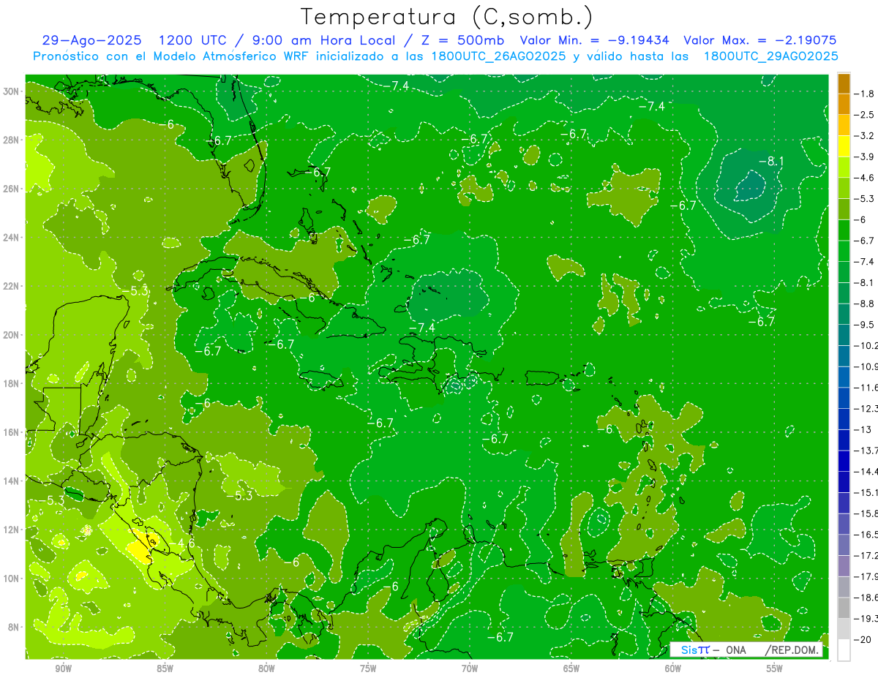Screen dimensions: 878x678
Task: Select the "1800UTC_29AGO2025" valid-until time text
Action: click(x=770, y=56)
